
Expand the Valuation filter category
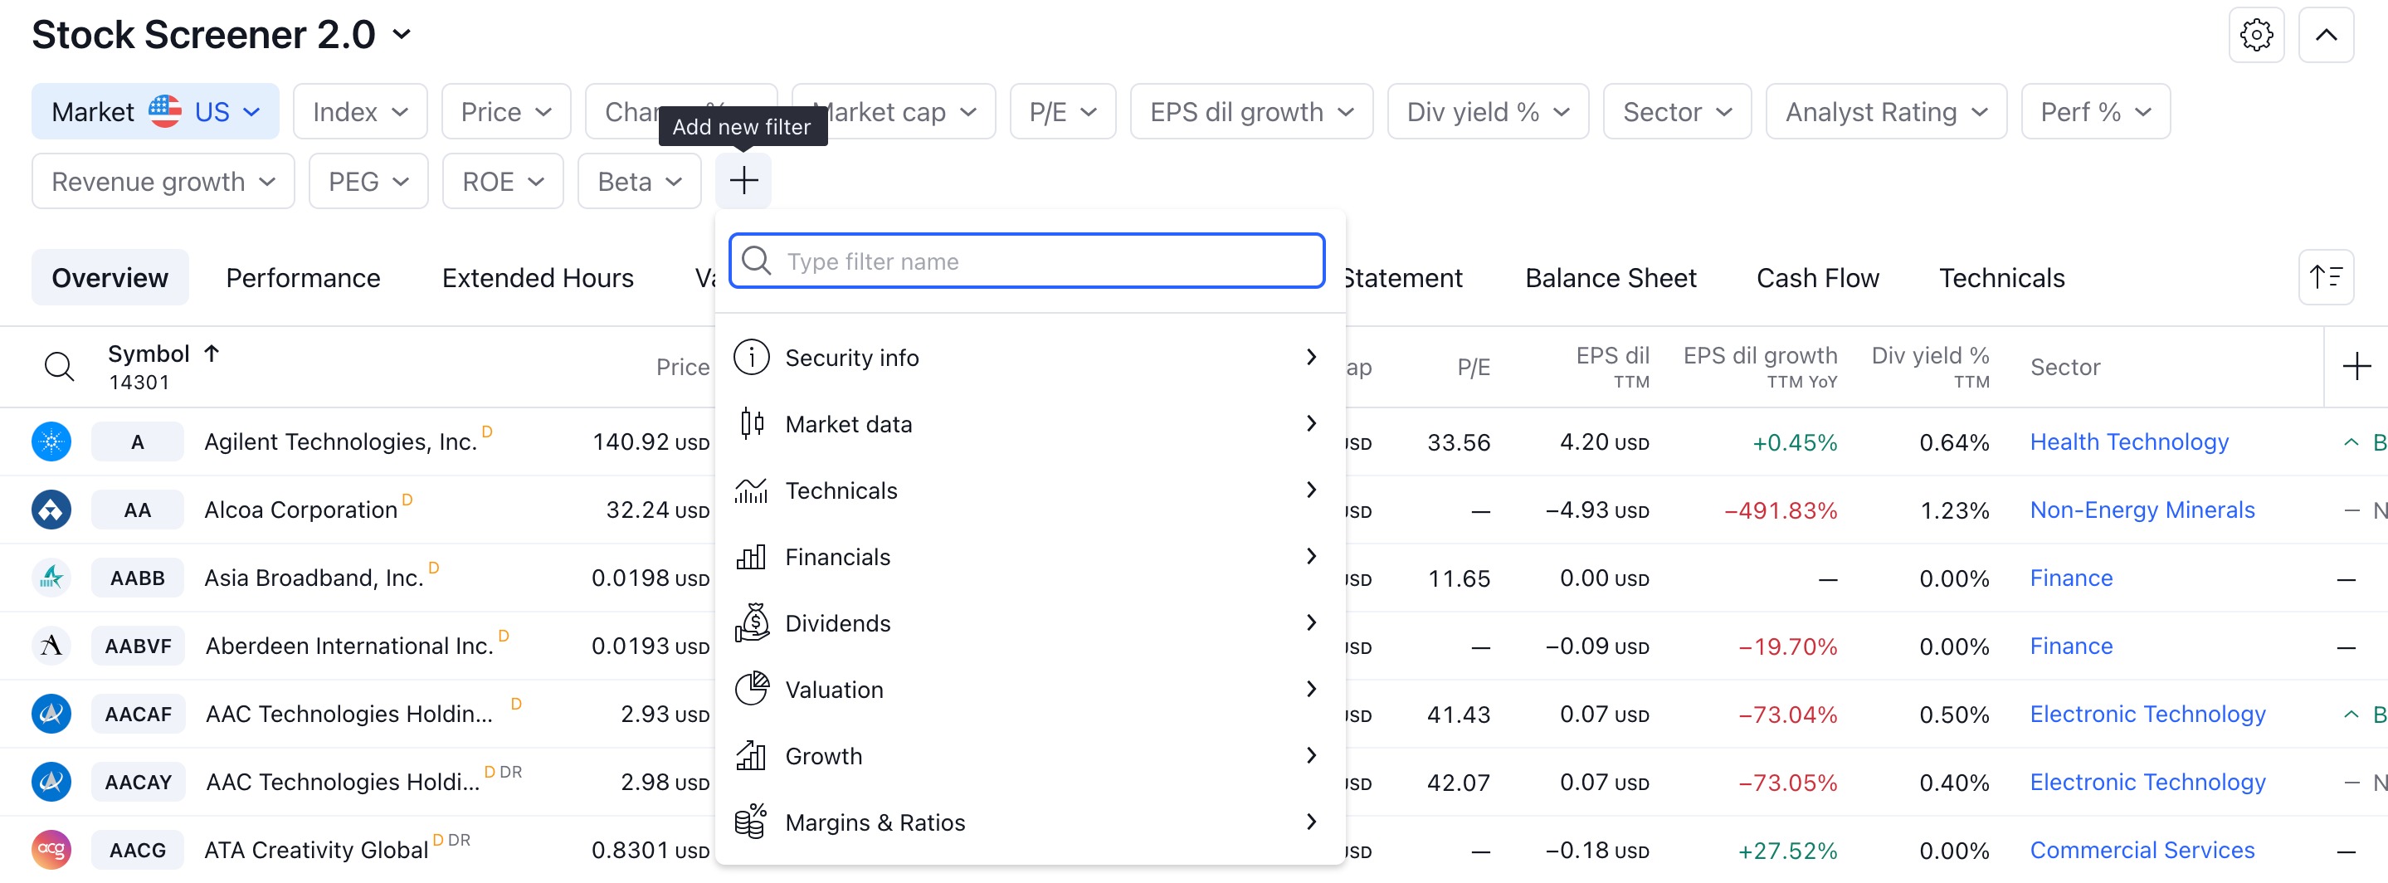point(1030,689)
